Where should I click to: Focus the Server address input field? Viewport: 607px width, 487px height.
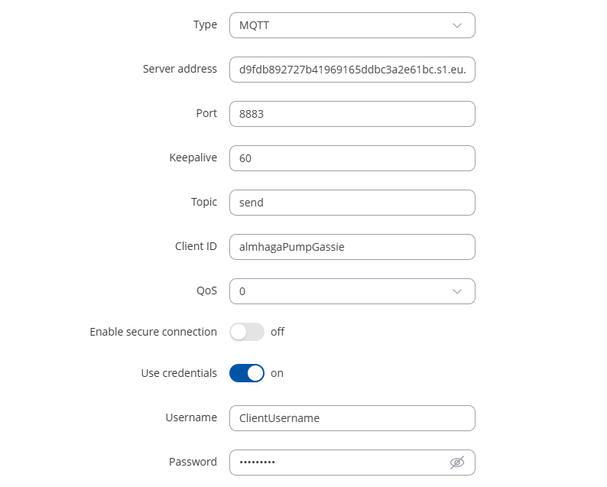pyautogui.click(x=352, y=70)
